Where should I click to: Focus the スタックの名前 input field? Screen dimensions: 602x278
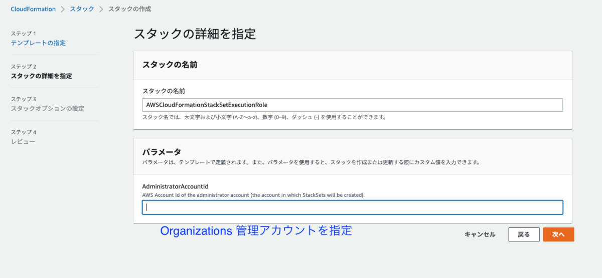click(352, 105)
